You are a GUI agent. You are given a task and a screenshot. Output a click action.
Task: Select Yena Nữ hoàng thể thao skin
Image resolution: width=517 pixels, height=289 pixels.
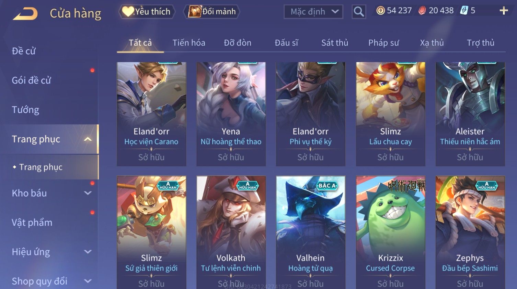tap(231, 114)
